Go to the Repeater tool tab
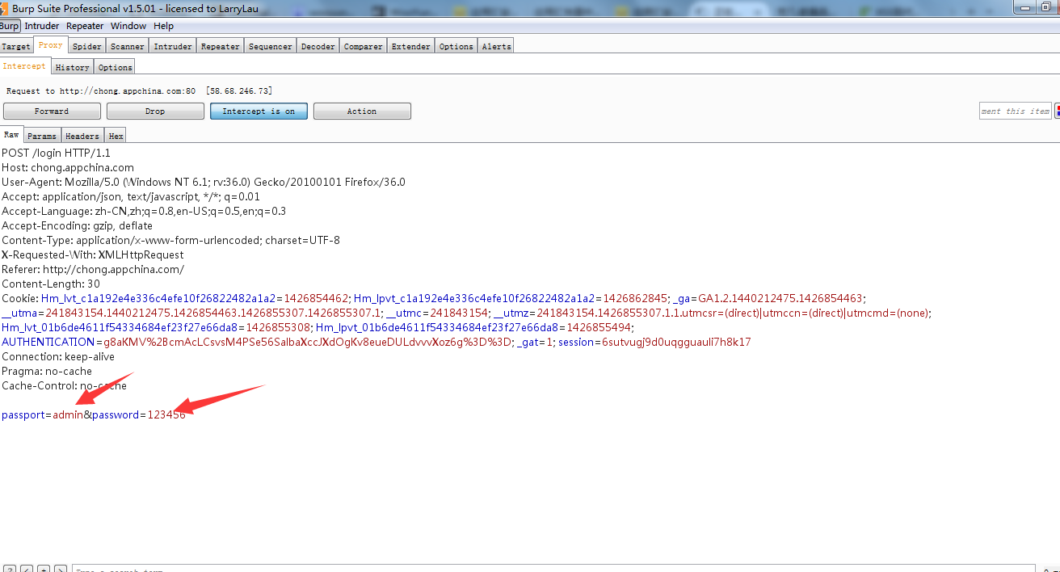Viewport: 1060px width, 572px height. click(x=221, y=46)
